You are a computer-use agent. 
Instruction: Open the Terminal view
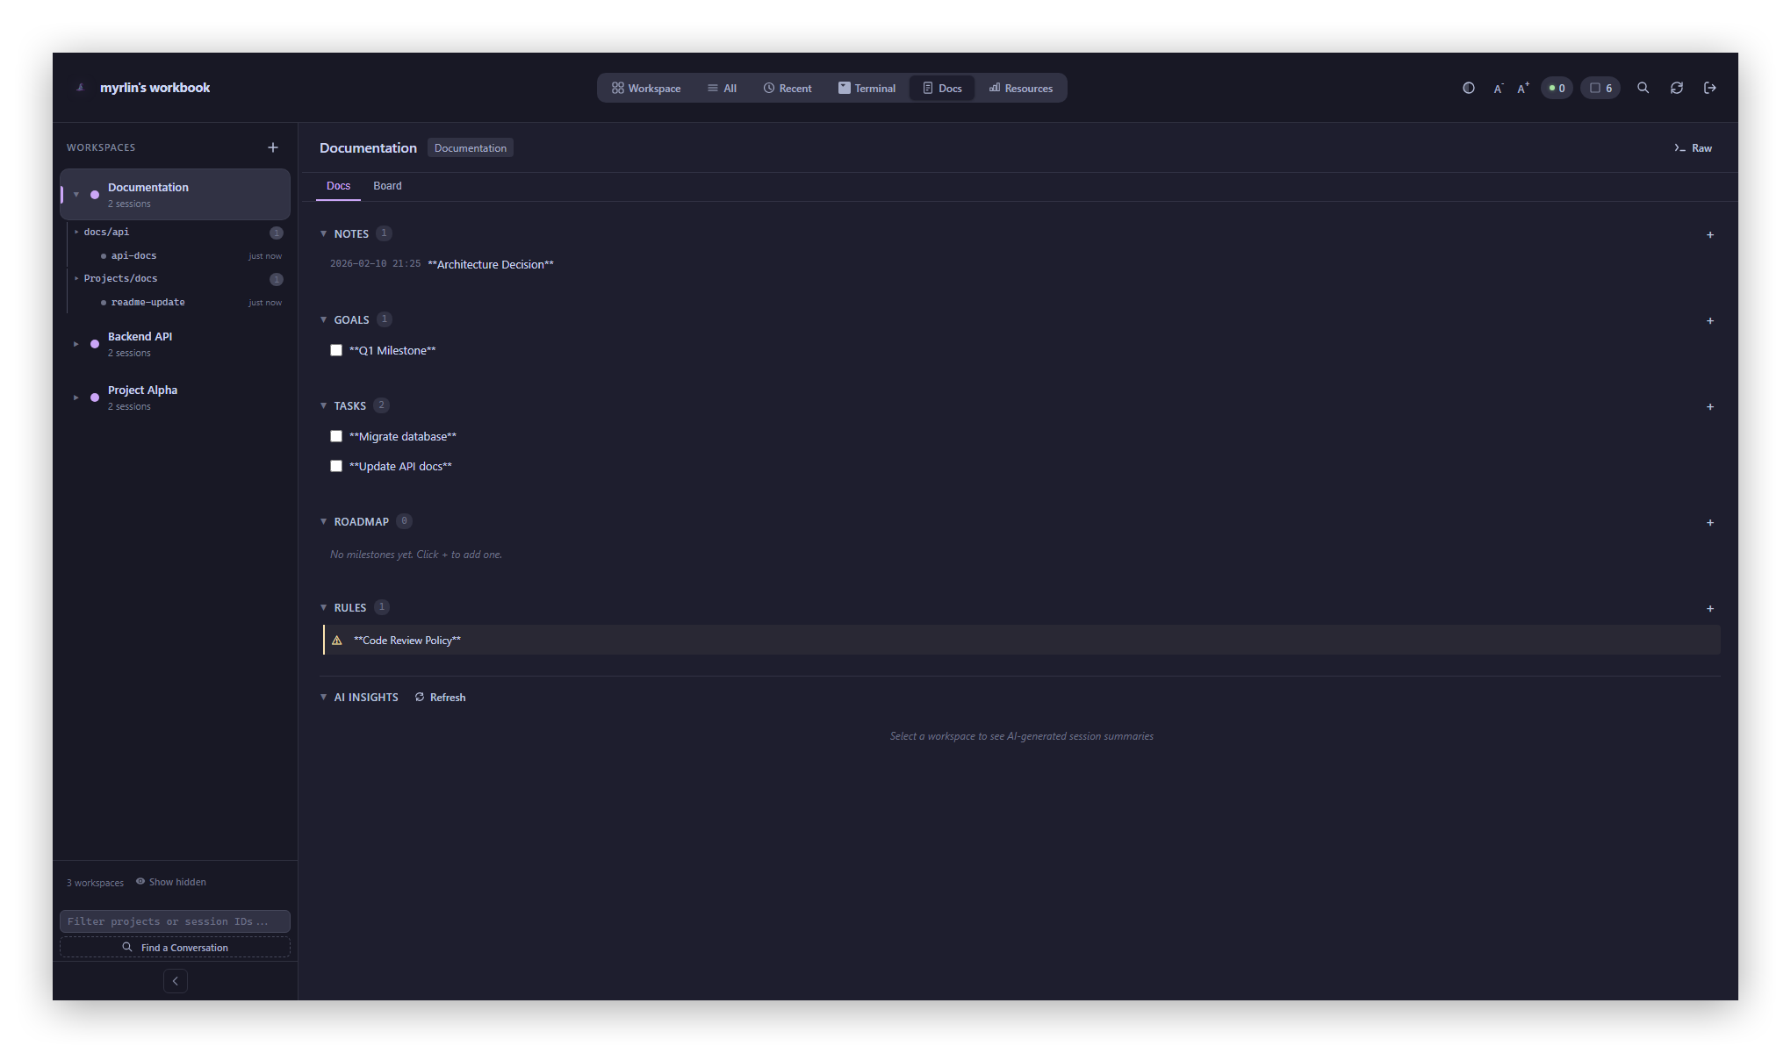[x=867, y=88]
